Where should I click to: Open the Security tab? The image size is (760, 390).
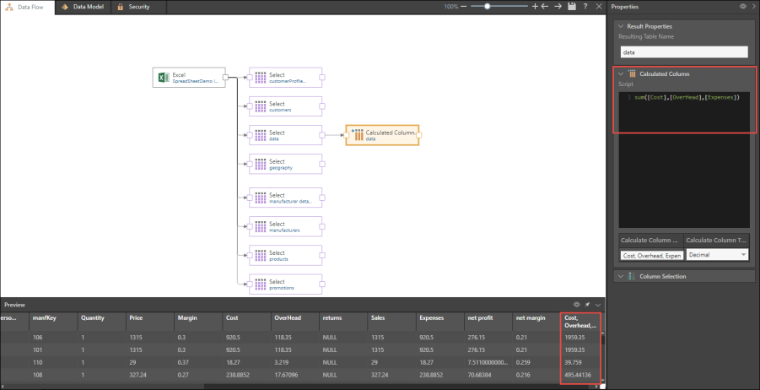[x=133, y=6]
